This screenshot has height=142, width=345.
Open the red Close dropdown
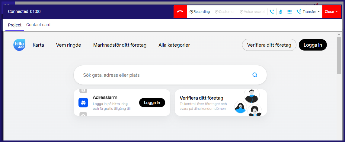coord(331,12)
